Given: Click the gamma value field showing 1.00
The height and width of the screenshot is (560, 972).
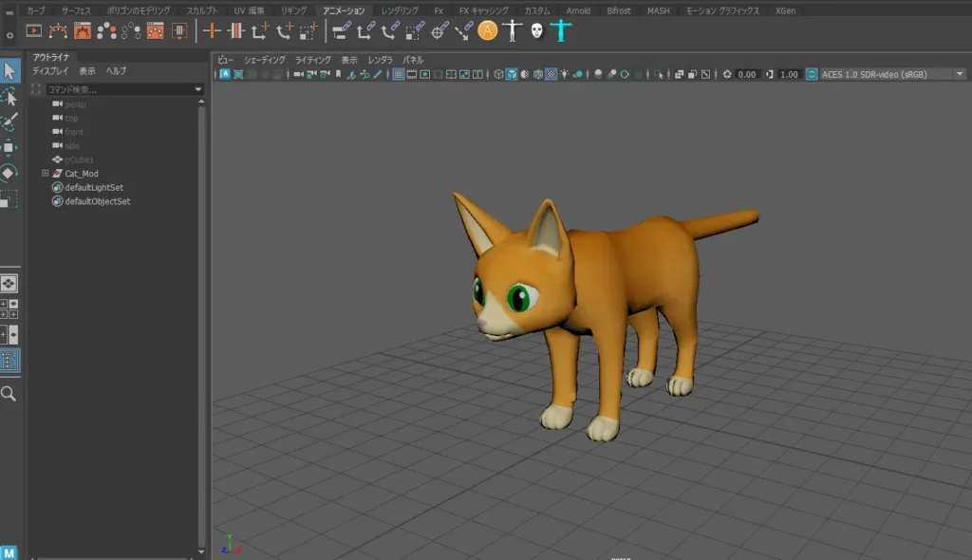Looking at the screenshot, I should coord(789,74).
